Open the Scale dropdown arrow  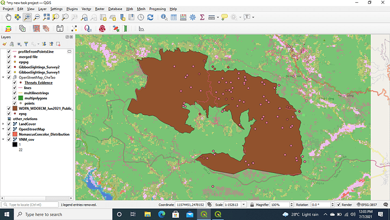[x=244, y=205]
